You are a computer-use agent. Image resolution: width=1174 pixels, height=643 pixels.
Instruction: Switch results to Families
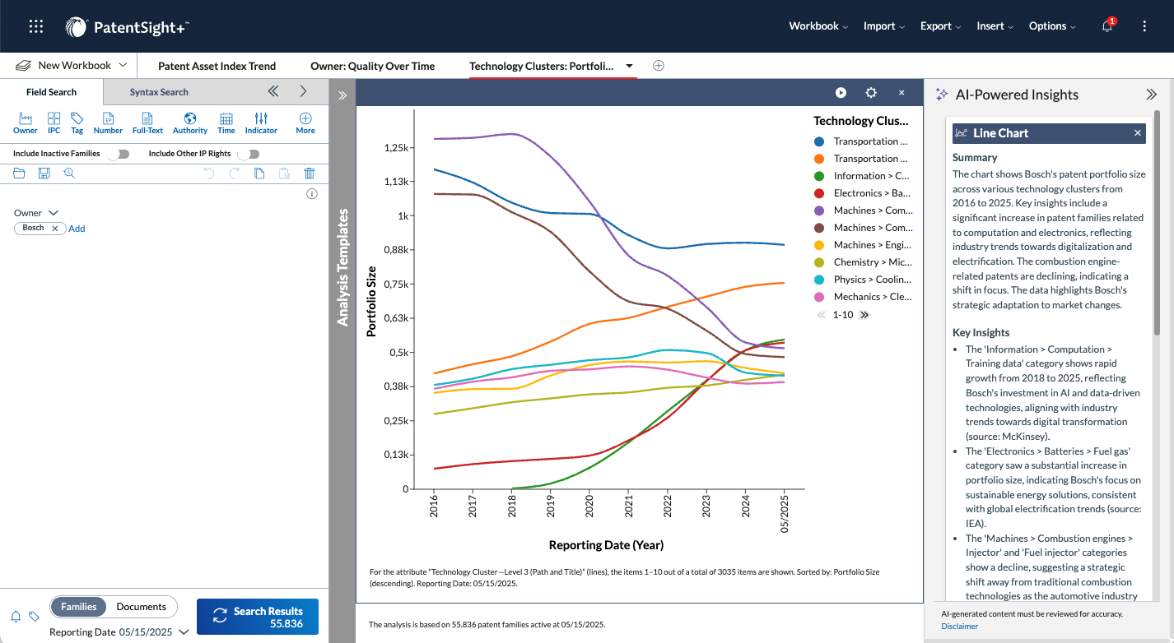click(78, 607)
